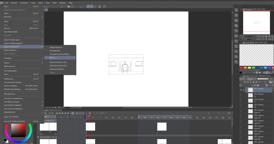Click New animation folder icon in timeline
Viewport: 274px width, 144px height.
coord(77,113)
